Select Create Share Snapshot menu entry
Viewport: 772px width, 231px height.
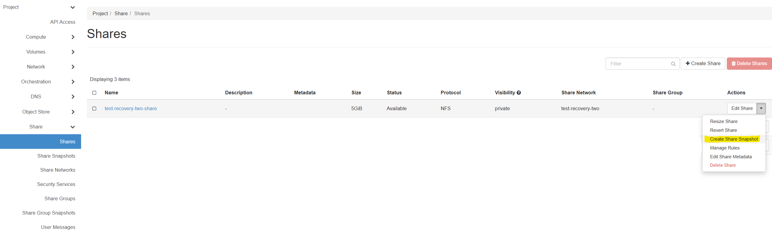click(x=734, y=139)
